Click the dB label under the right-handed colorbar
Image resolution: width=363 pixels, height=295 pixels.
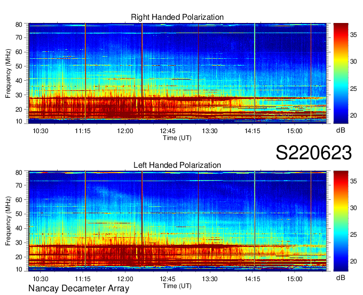pos(341,130)
